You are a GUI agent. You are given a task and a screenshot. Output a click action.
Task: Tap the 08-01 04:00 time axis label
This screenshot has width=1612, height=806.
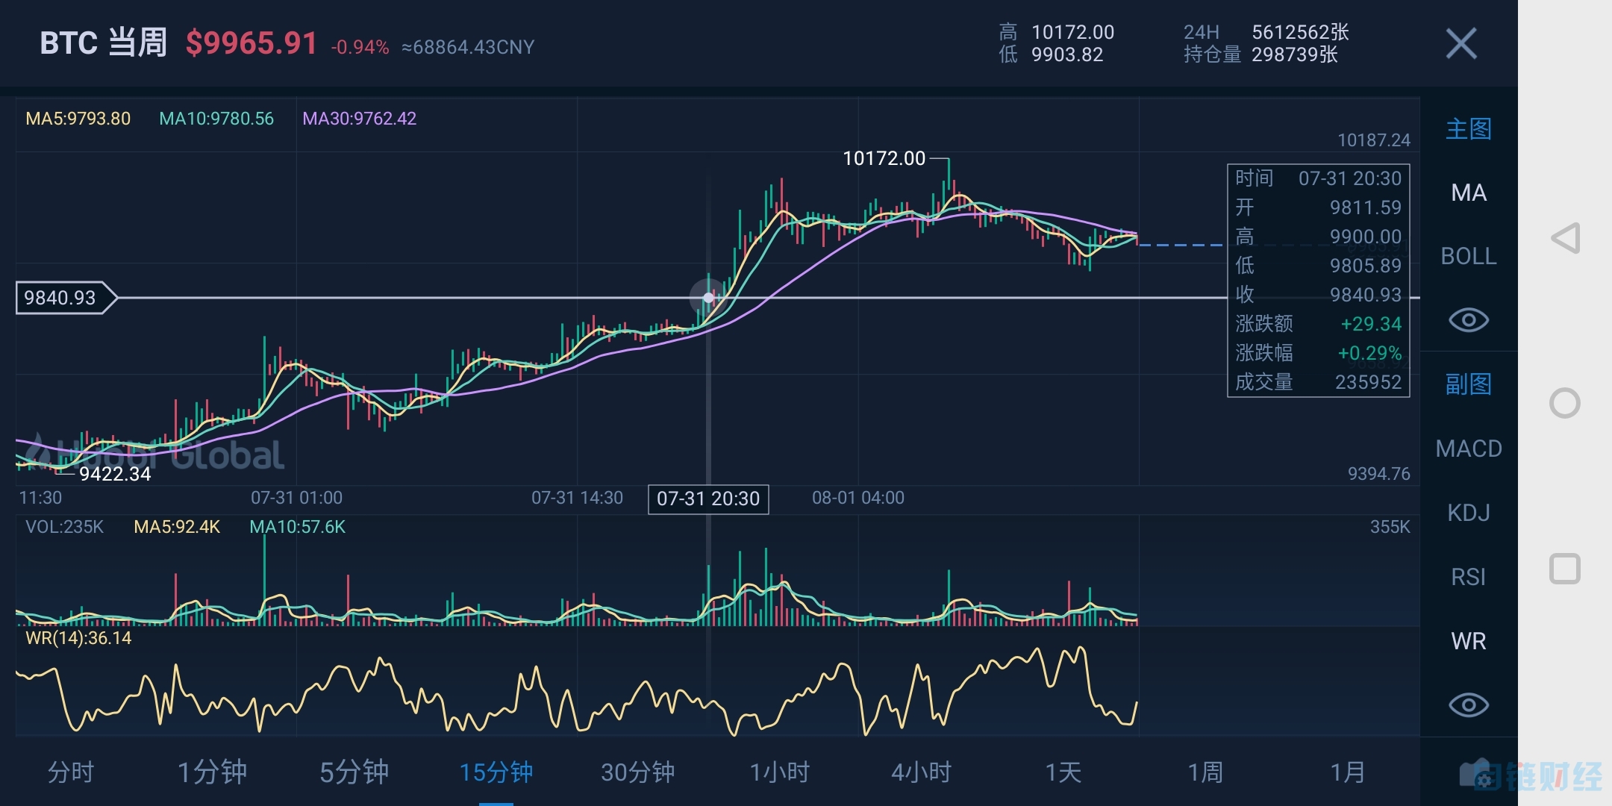pos(858,498)
